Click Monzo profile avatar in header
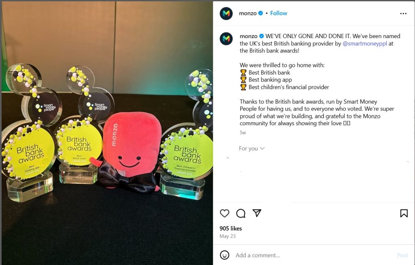 (x=226, y=13)
